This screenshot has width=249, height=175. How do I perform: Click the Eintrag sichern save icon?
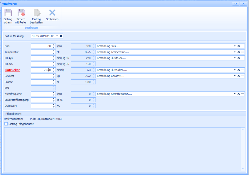(8, 13)
